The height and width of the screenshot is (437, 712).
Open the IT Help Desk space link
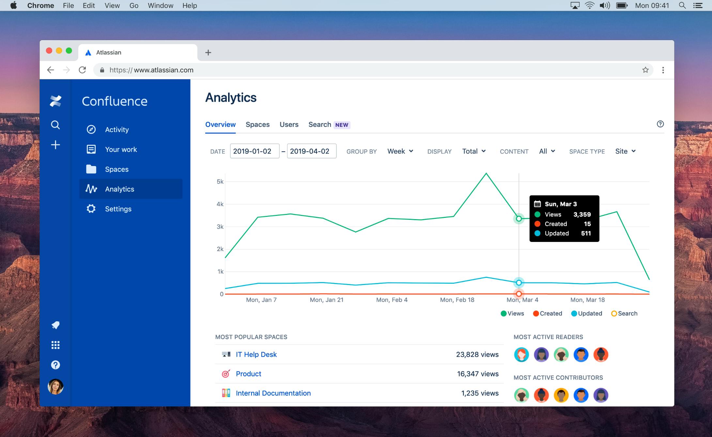[256, 354]
